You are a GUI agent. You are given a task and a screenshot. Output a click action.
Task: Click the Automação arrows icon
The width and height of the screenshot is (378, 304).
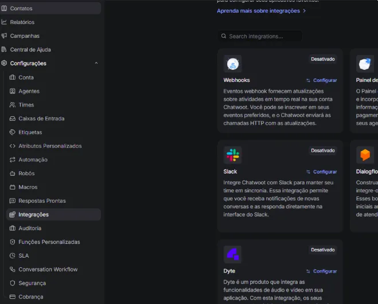pyautogui.click(x=13, y=160)
